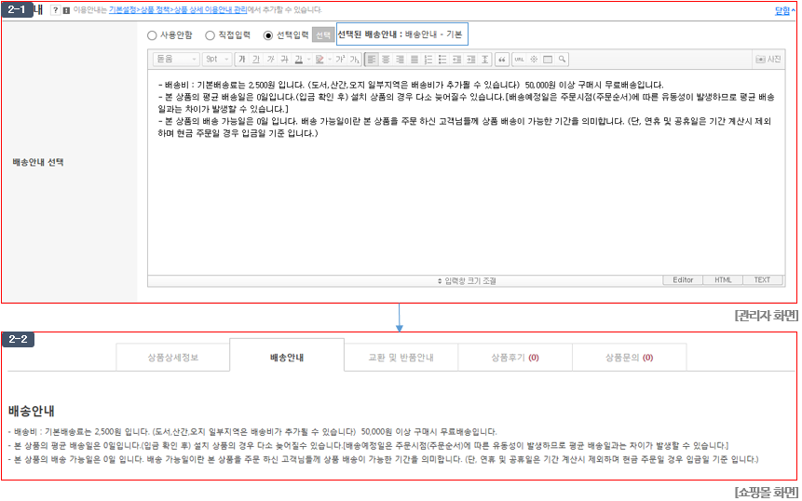Collapse section with 닫힘 link
This screenshot has height=501, width=802.
tap(784, 11)
